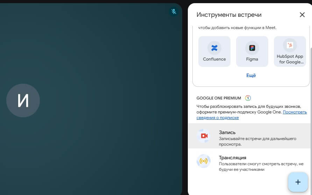Click the red camera Запись icon
The height and width of the screenshot is (195, 312).
point(204,136)
